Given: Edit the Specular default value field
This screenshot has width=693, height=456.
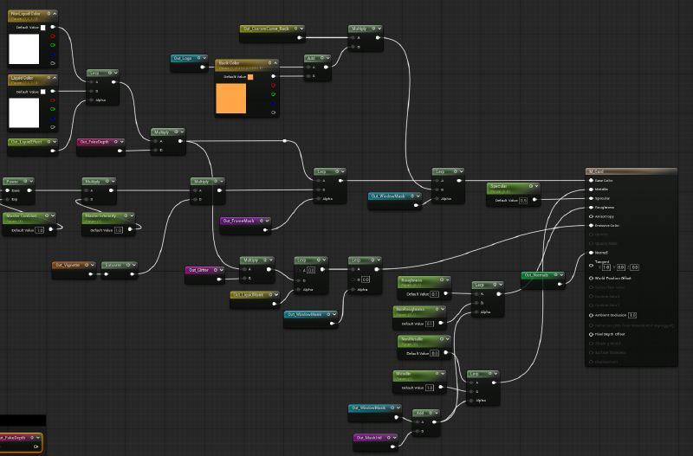Looking at the screenshot, I should pyautogui.click(x=522, y=200).
